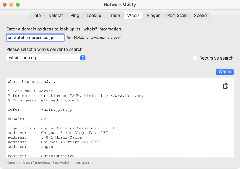This screenshot has width=240, height=169.
Task: Focus the domain address input field
Action: (35, 38)
